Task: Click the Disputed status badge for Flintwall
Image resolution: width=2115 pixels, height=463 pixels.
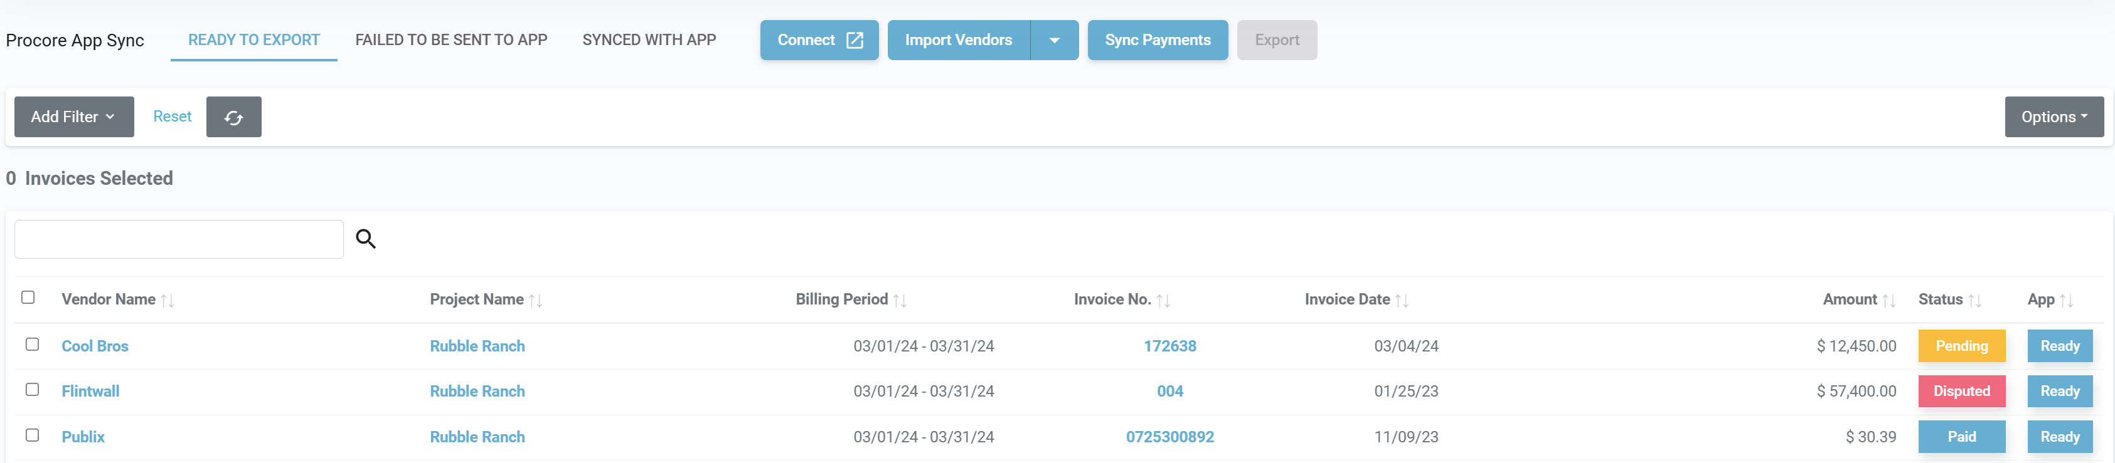Action: coord(1961,392)
